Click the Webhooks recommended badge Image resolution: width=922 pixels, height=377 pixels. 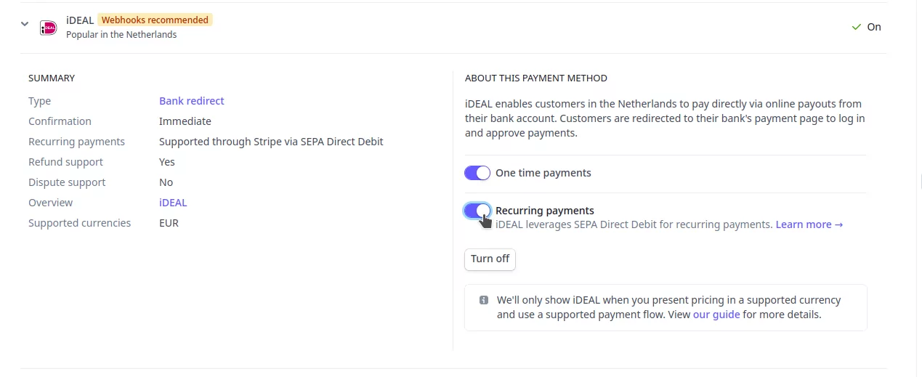pyautogui.click(x=155, y=20)
